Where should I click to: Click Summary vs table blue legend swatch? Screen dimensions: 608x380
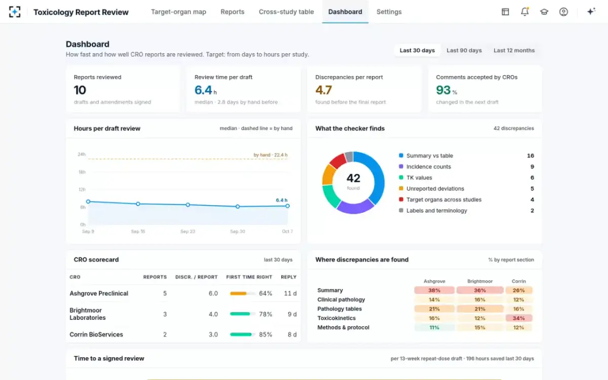401,156
